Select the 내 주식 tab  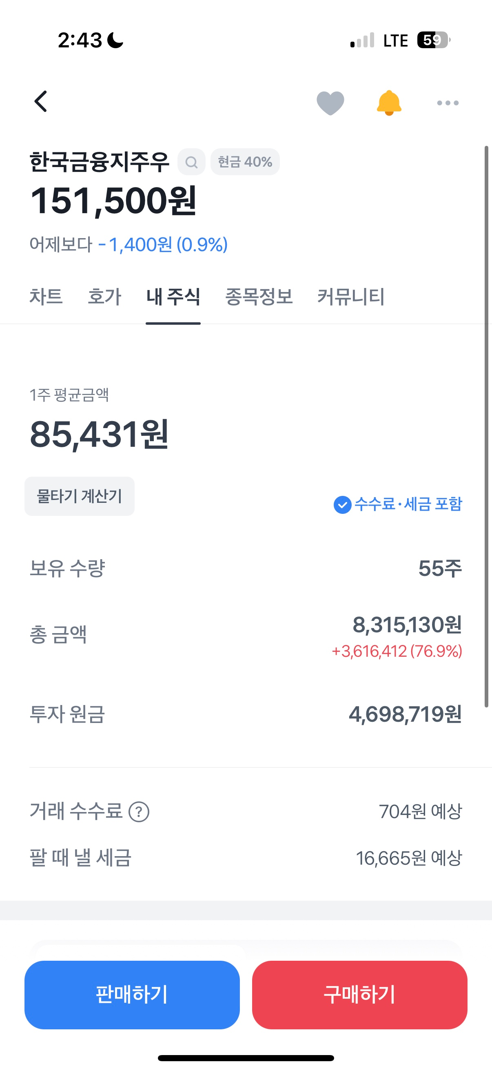[x=173, y=297]
